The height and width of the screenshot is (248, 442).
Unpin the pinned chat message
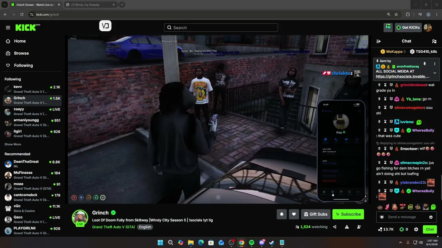(424, 64)
